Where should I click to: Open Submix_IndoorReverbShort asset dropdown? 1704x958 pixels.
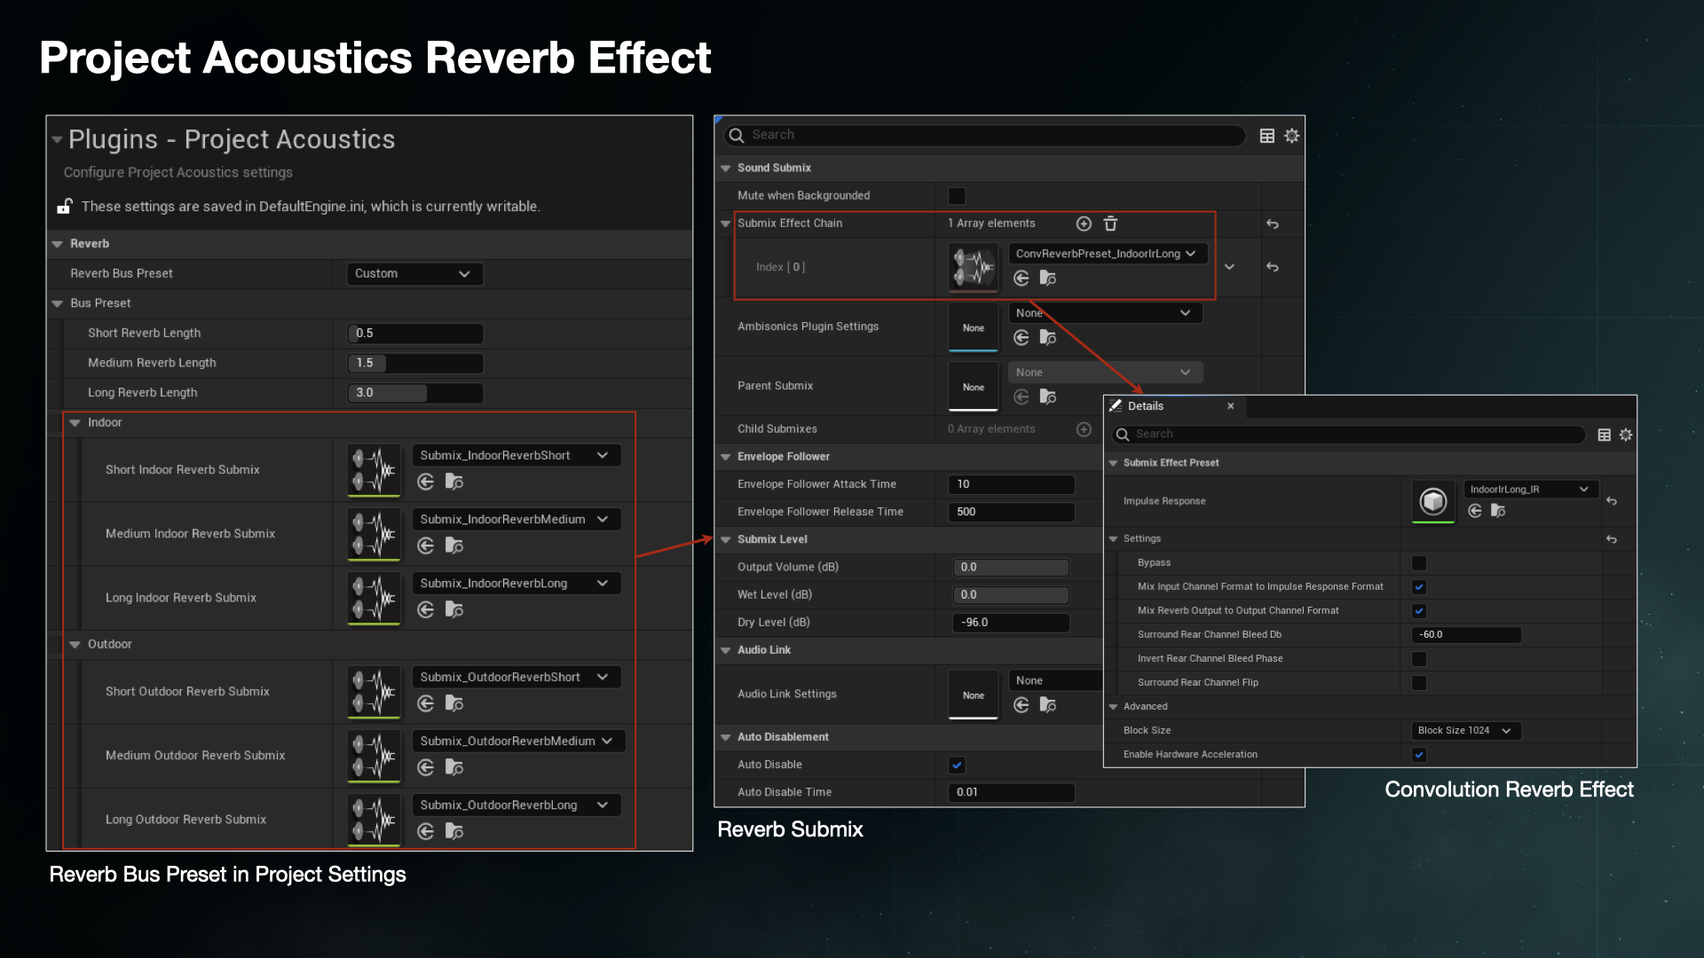tap(517, 456)
